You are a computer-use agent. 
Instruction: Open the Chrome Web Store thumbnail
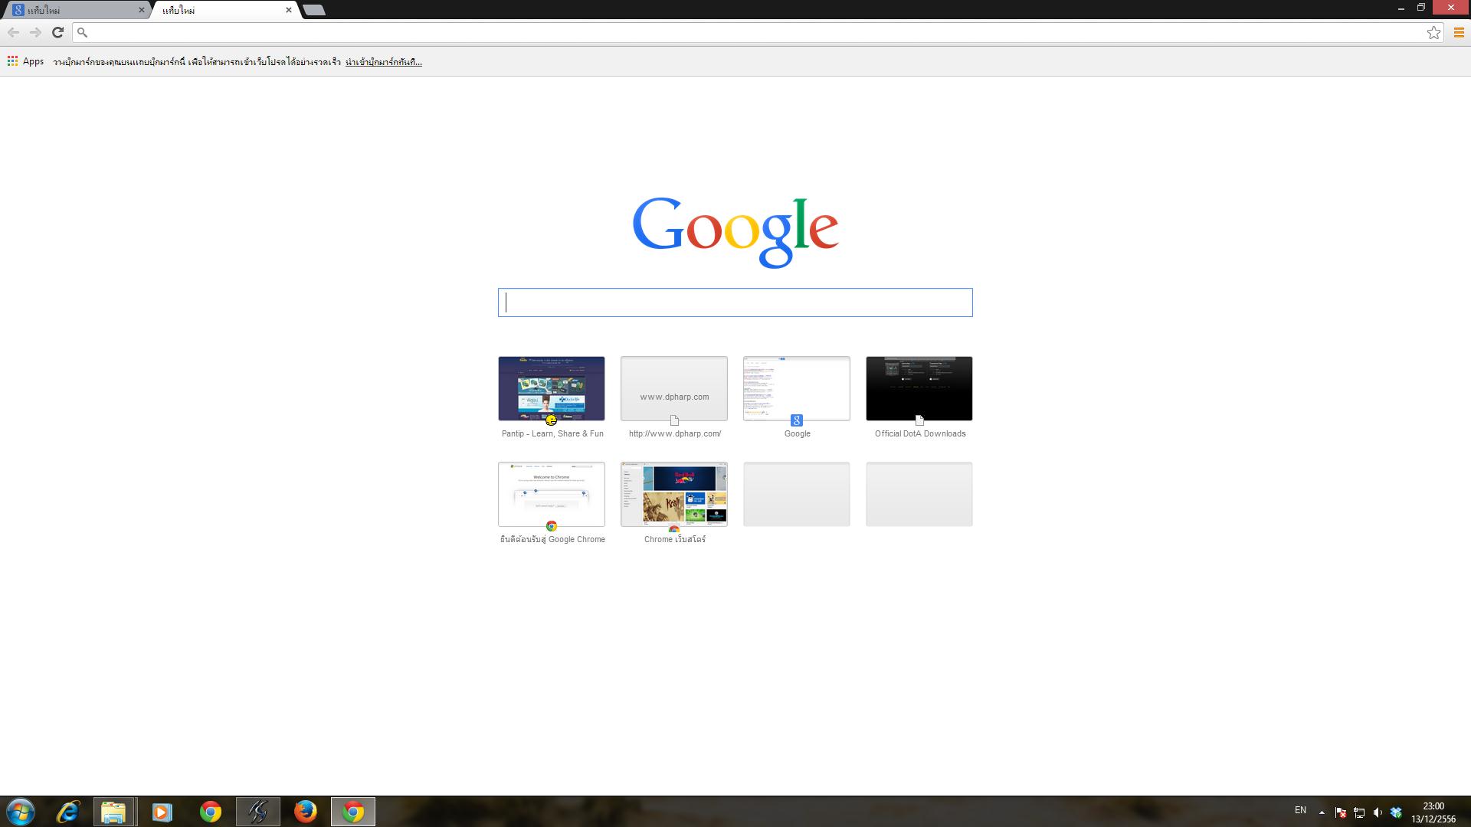[x=674, y=494]
